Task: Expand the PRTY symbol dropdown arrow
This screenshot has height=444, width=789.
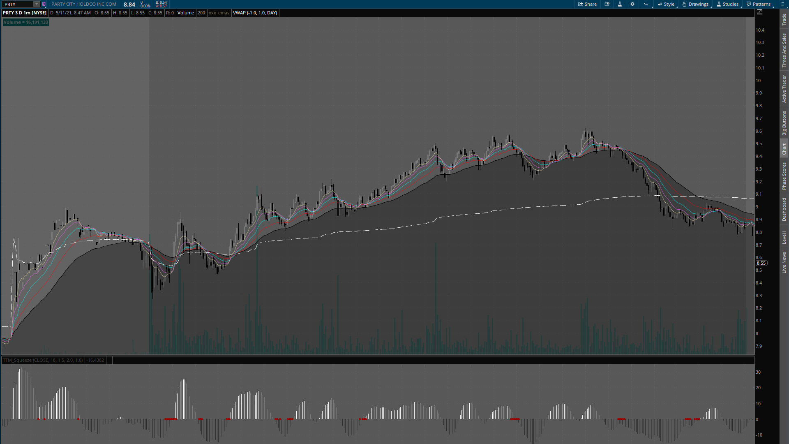Action: 36,4
